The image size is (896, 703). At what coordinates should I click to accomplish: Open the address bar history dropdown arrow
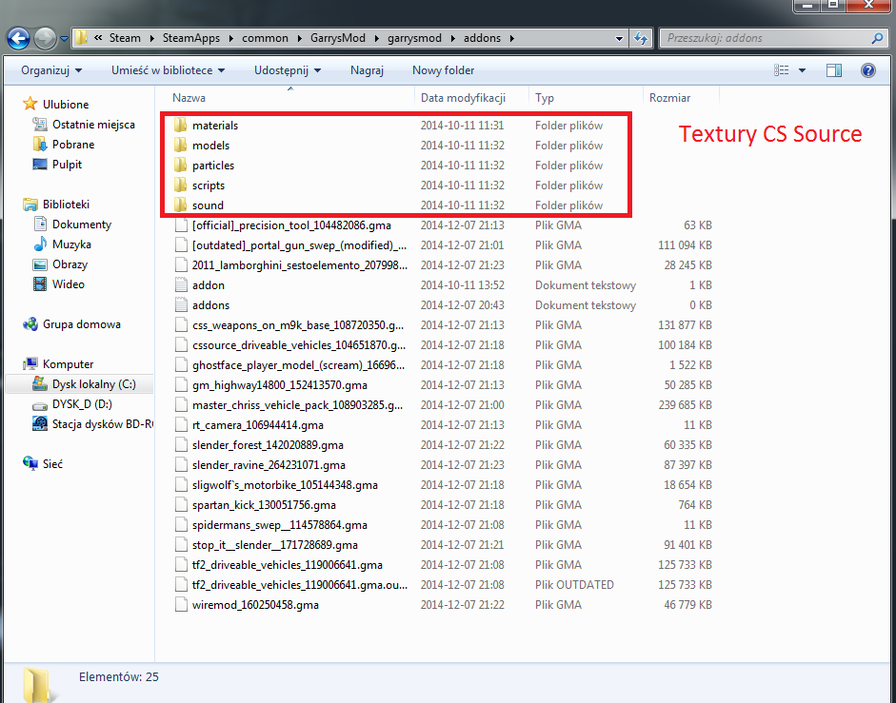pos(619,38)
